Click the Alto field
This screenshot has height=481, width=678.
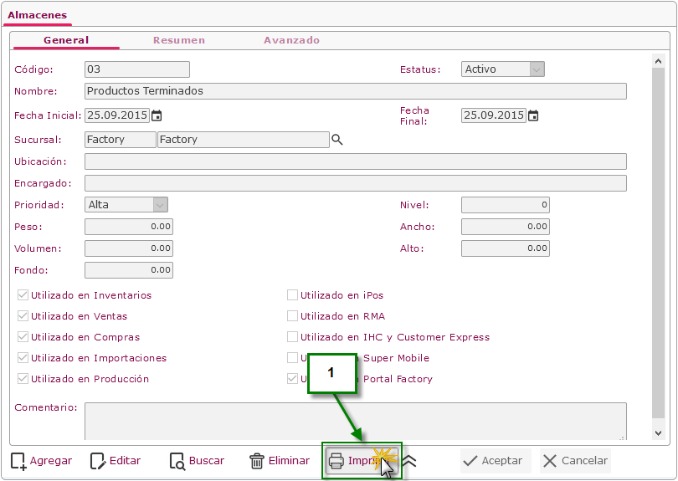[506, 248]
